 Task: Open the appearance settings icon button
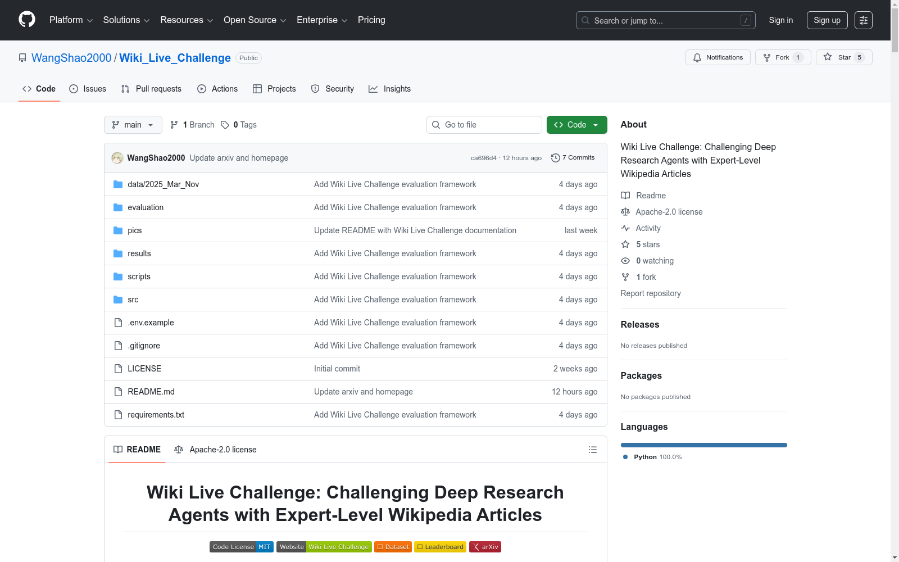(x=863, y=20)
